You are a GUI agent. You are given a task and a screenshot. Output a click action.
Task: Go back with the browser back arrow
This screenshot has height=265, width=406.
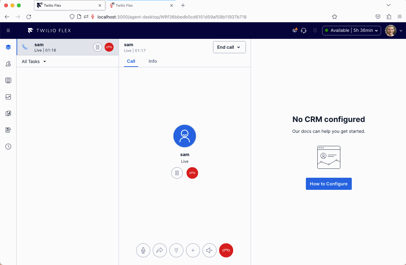(x=7, y=17)
